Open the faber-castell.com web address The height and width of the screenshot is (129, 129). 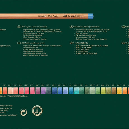pyautogui.click(x=8, y=115)
